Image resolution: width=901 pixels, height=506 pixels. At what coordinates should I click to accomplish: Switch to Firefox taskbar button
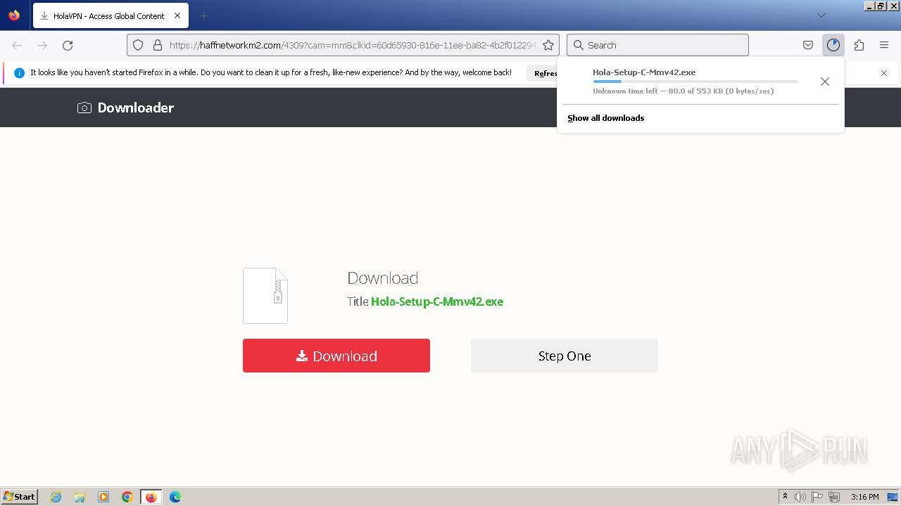(151, 497)
